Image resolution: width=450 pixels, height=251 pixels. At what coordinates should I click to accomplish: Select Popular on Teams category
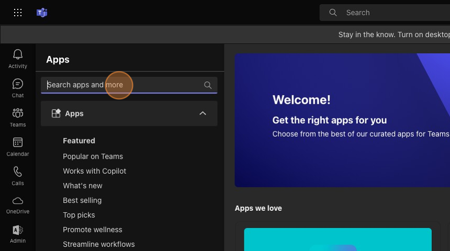pos(93,157)
